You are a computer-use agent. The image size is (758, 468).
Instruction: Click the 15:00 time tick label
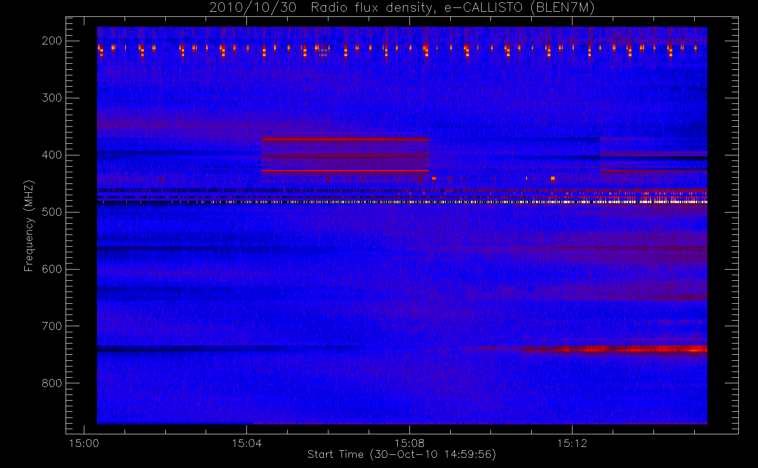coord(84,443)
